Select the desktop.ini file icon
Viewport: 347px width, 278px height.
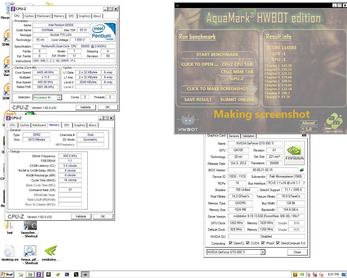coord(10,253)
